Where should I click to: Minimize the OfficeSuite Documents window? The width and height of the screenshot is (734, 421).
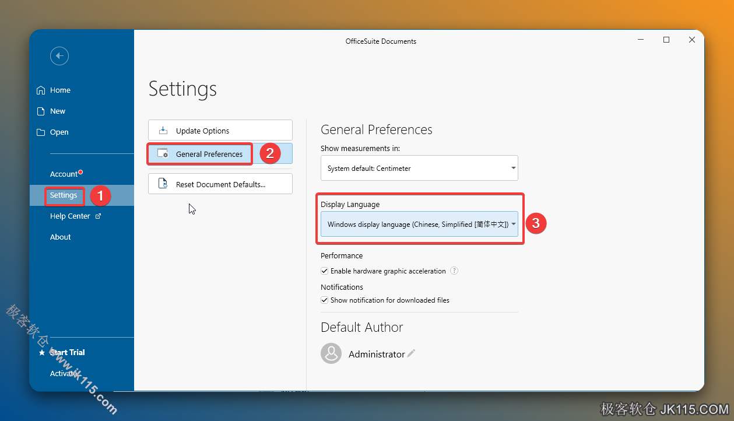(641, 40)
